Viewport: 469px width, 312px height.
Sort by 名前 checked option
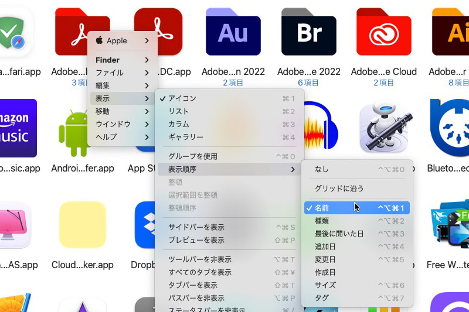[x=357, y=208]
